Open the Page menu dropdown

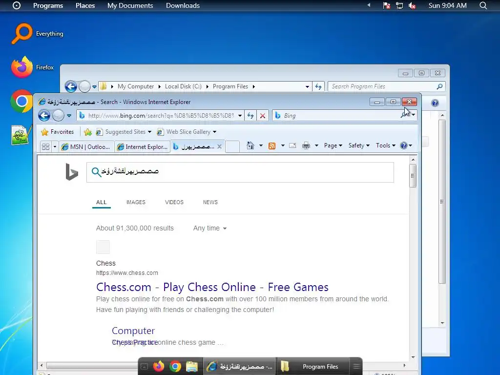[x=333, y=146]
